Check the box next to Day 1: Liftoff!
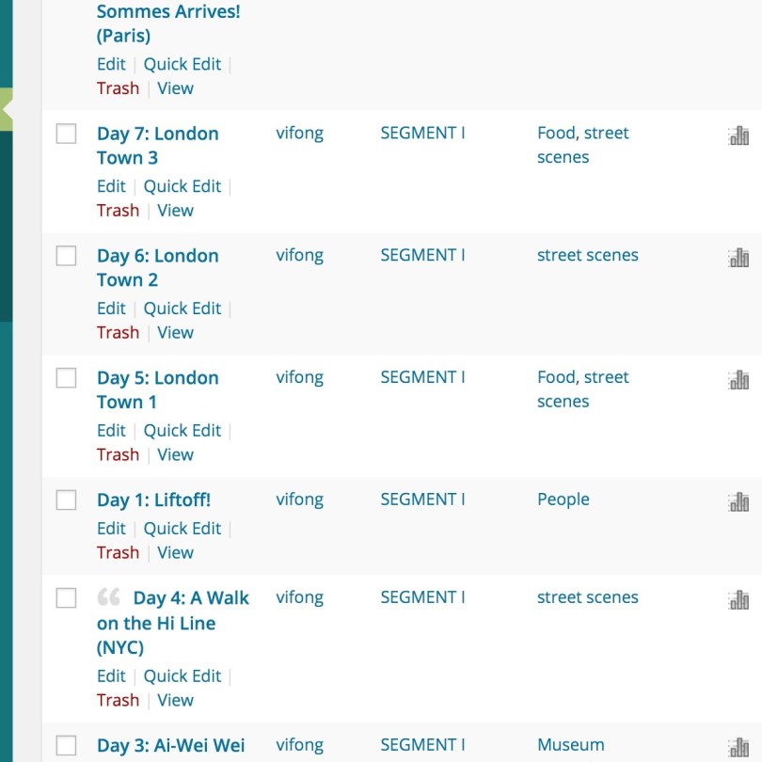The height and width of the screenshot is (762, 762). 66,500
